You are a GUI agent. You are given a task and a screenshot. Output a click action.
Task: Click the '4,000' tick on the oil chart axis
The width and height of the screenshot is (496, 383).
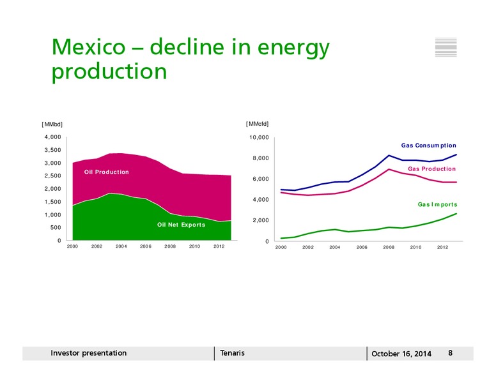pyautogui.click(x=53, y=137)
